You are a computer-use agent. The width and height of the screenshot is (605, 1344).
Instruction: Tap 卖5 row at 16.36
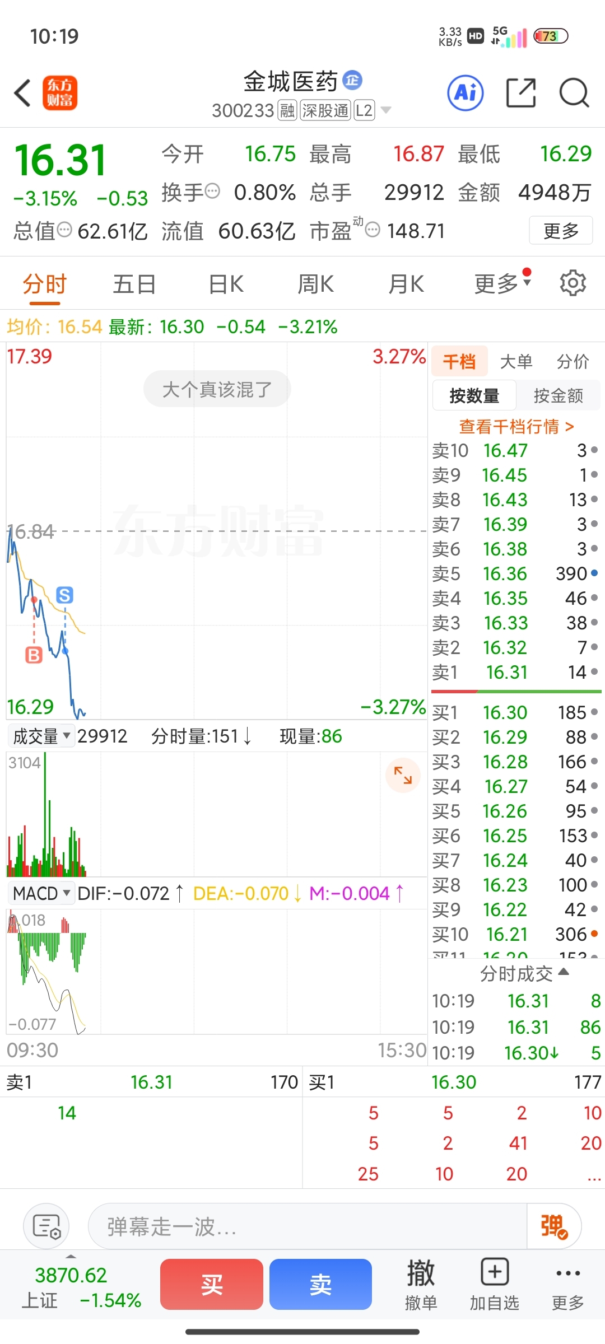(x=515, y=573)
